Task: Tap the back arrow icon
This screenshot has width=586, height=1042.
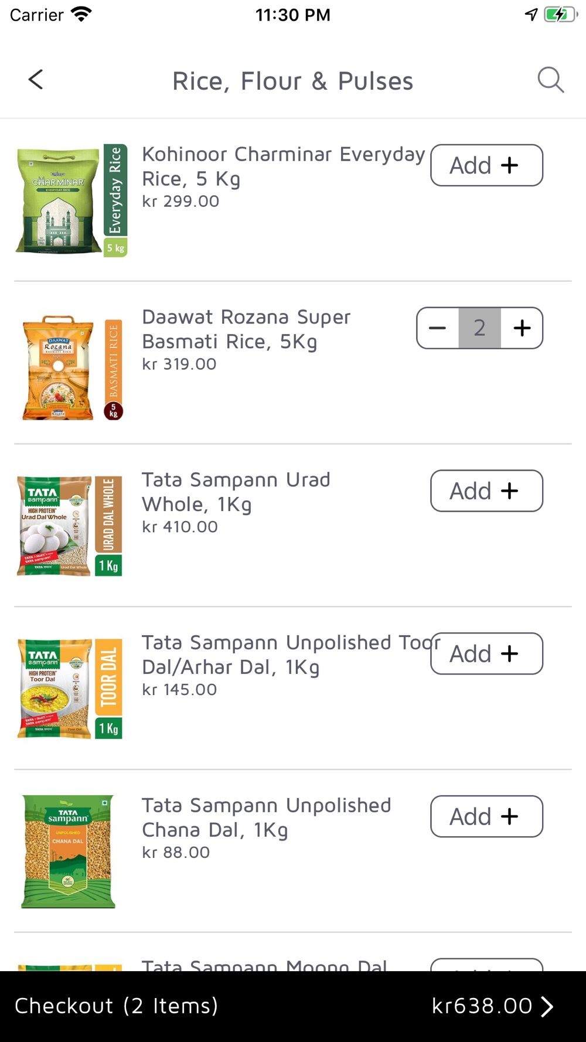Action: point(36,80)
